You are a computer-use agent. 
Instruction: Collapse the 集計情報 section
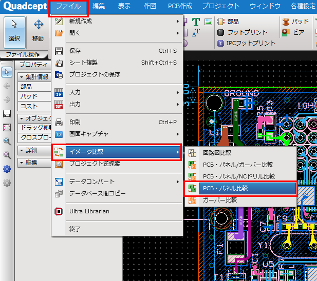click(x=22, y=77)
